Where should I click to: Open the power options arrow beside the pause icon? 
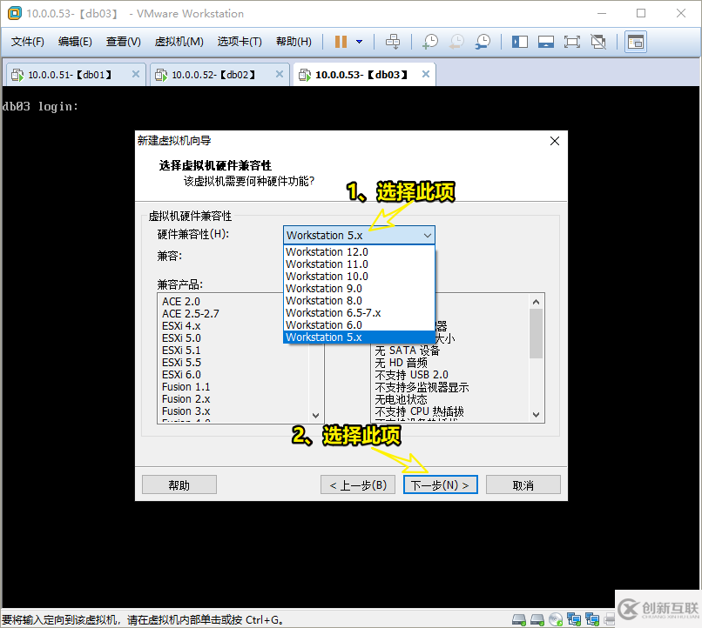359,42
